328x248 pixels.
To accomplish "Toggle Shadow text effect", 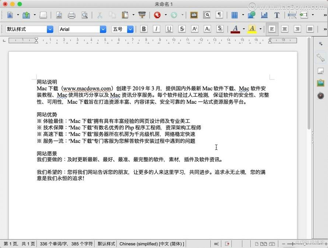I will tap(220, 29).
